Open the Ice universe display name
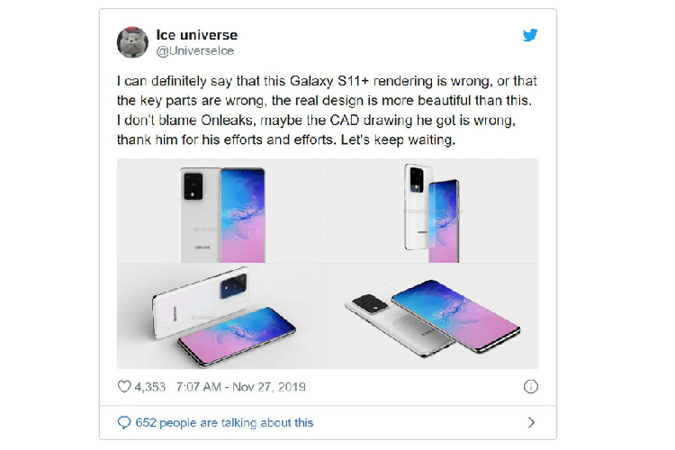Image resolution: width=675 pixels, height=450 pixels. (197, 35)
